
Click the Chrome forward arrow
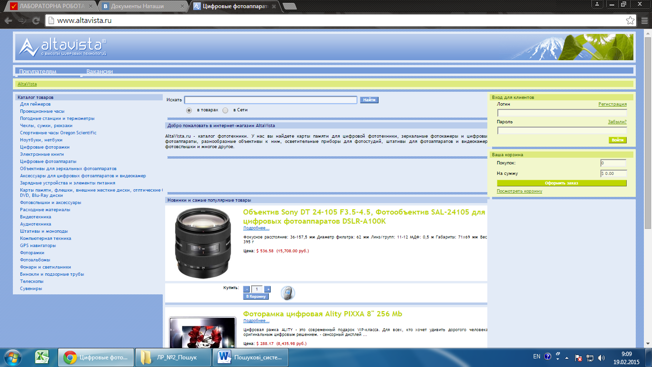[22, 21]
